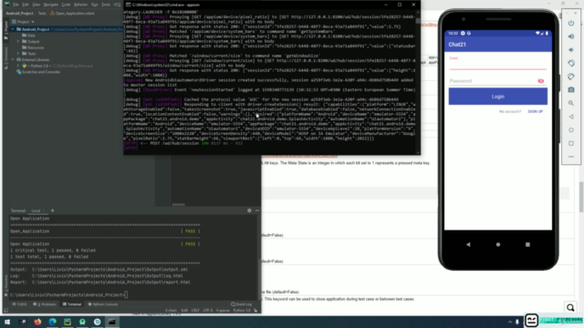Focus the Email input field
This screenshot has width=584, height=328.
(x=498, y=64)
